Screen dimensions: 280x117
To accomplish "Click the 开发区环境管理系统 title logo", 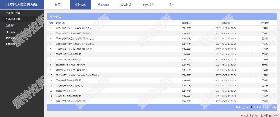I will [x=21, y=5].
